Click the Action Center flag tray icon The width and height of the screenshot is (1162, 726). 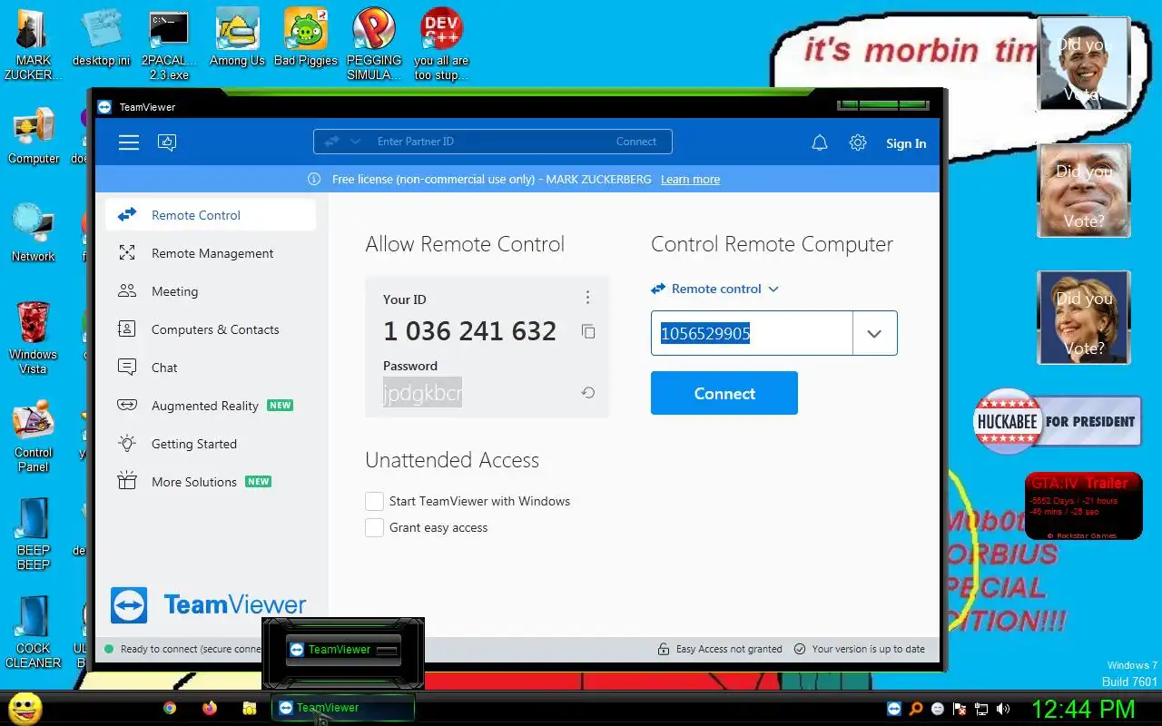pyautogui.click(x=960, y=709)
